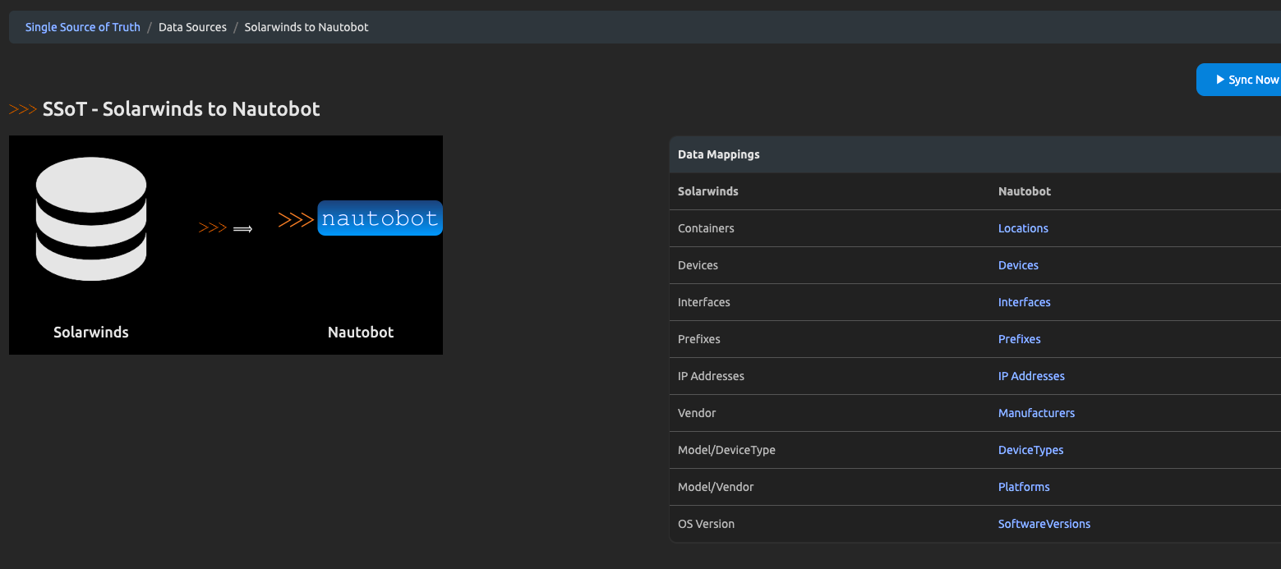The height and width of the screenshot is (569, 1281).
Task: Open the Locations mapping link
Action: coord(1023,228)
